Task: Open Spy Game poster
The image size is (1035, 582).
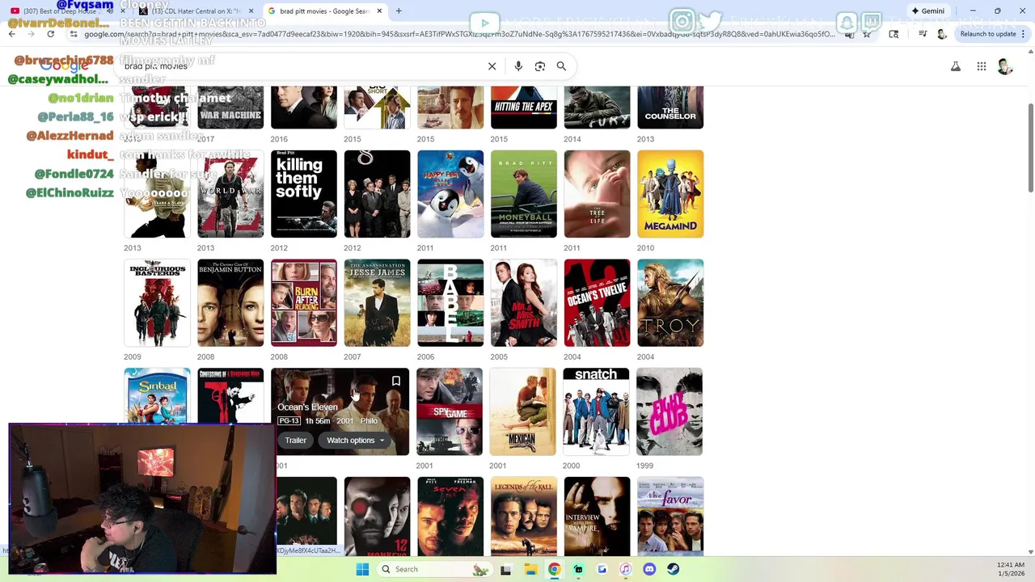Action: coord(450,412)
